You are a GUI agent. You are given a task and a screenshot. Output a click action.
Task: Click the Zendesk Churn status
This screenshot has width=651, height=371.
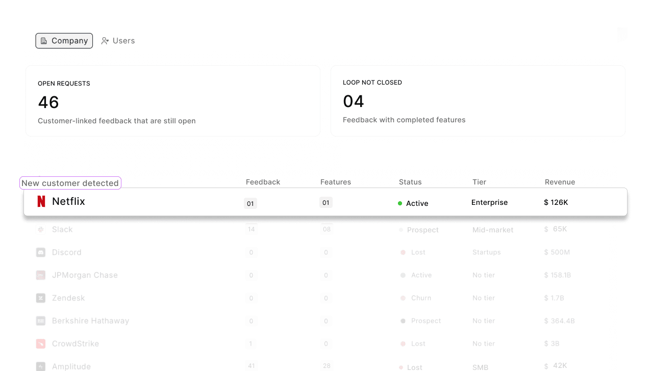416,298
